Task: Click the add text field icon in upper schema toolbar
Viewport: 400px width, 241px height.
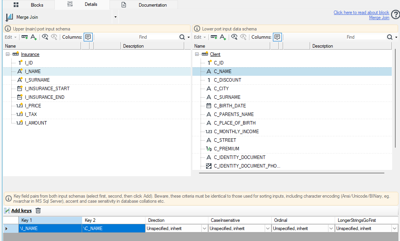Action: (34, 37)
